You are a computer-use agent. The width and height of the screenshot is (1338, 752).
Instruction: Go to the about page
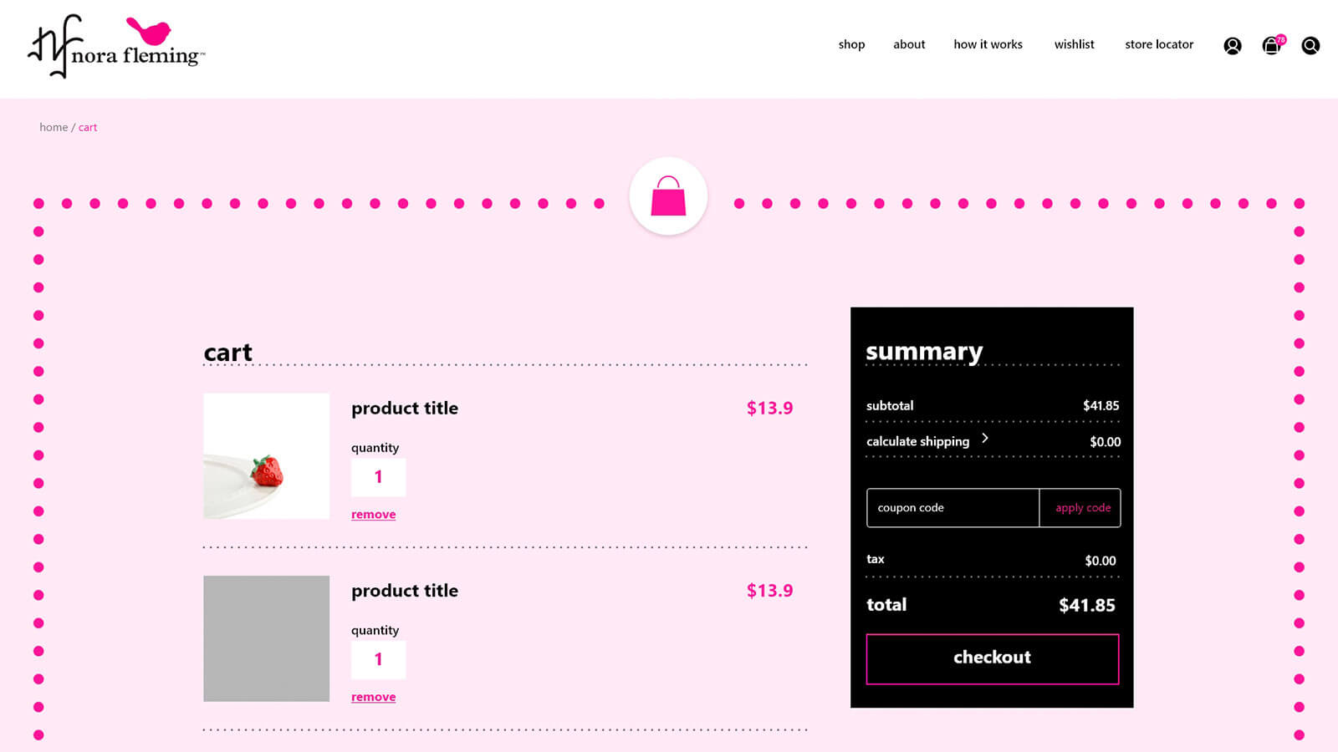point(909,44)
